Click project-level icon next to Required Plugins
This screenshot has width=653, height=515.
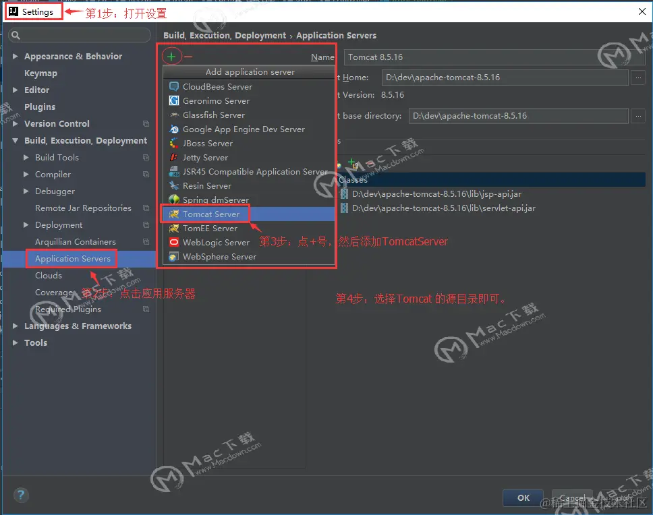[x=146, y=309]
